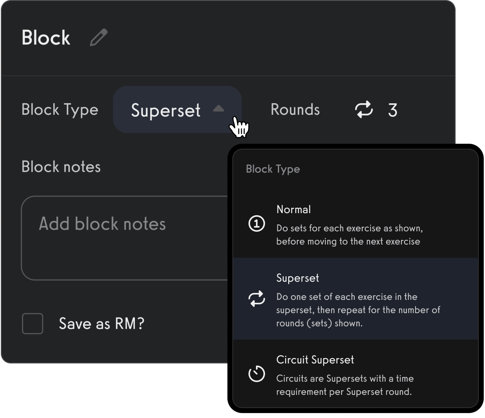Focus the Add block notes text area
This screenshot has height=418, width=485.
pos(124,238)
